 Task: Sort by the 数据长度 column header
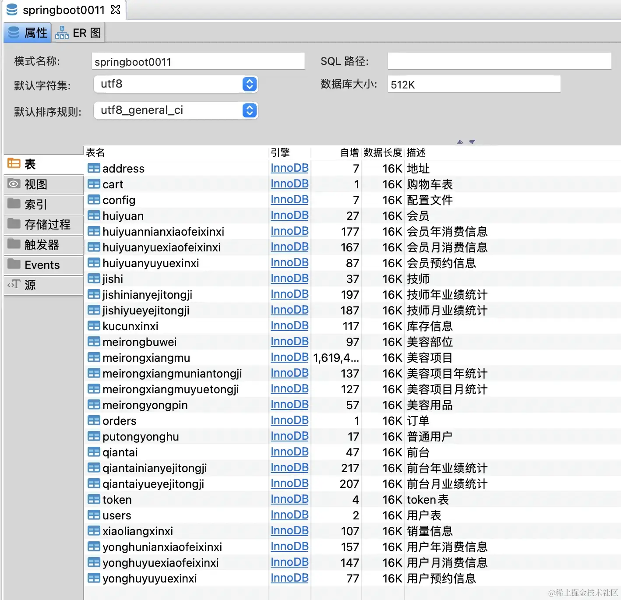click(383, 152)
